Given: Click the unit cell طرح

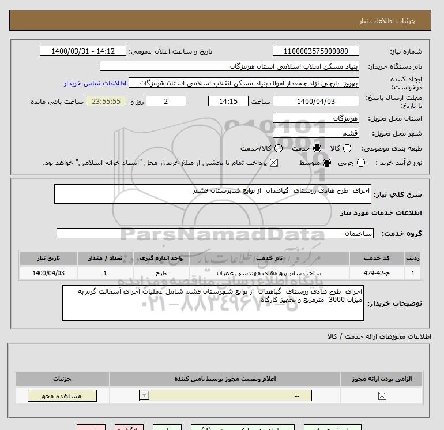Looking at the screenshot, I should point(161,273).
